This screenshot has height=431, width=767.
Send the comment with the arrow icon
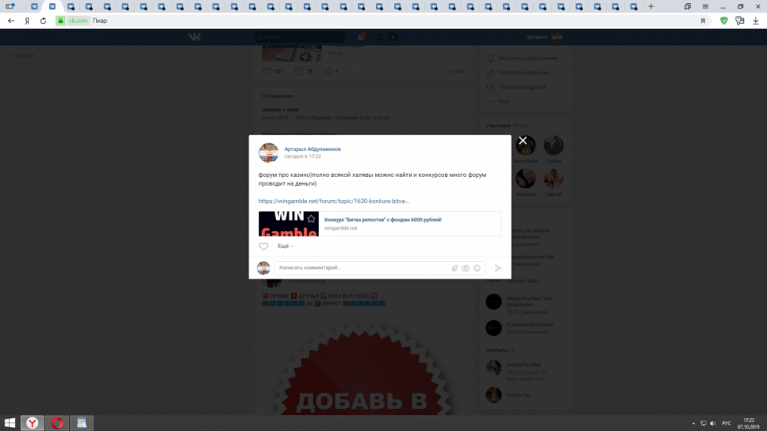(498, 268)
